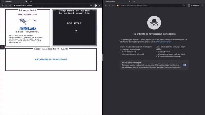Go forward in the Livenote++ browser window
The image size is (205, 115).
[6, 5]
